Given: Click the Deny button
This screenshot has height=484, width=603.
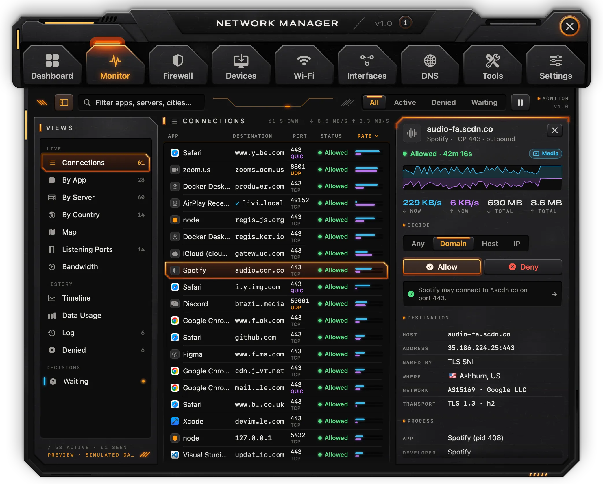Looking at the screenshot, I should [x=523, y=267].
